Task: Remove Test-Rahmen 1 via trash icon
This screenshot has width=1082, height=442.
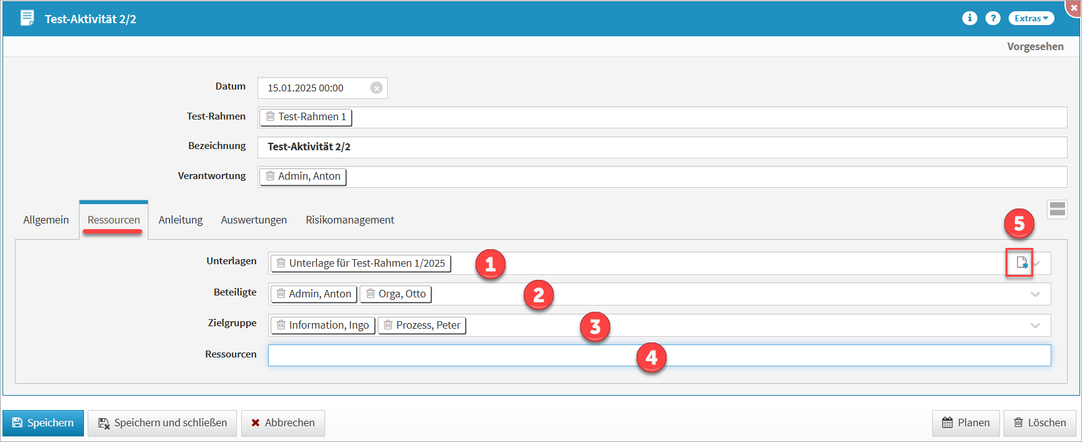Action: click(270, 116)
